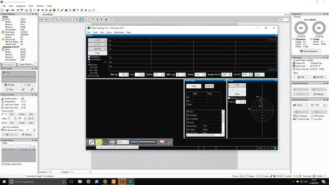329x185 pixels.
Task: Open the Settings dropdown in PHD2 history graph
Action: coord(98,49)
